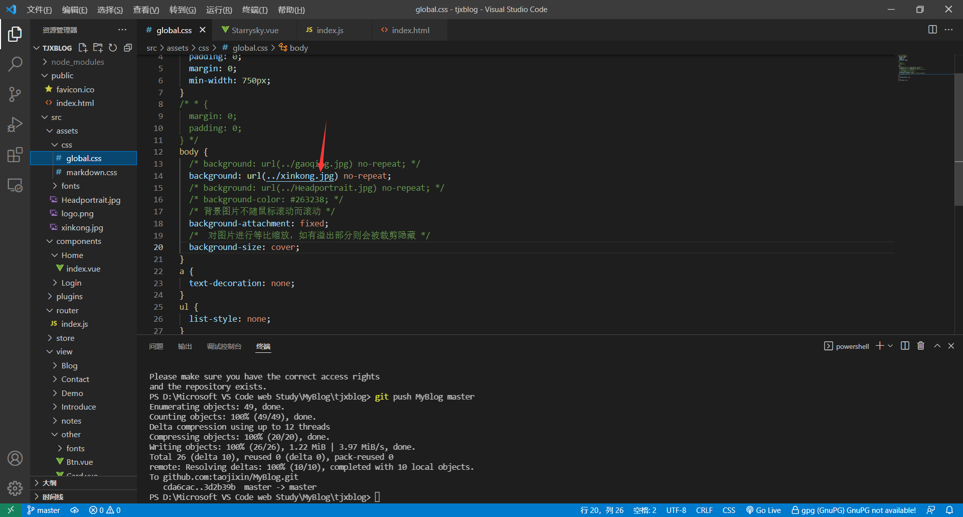Add a new terminal instance
Viewport: 963px width, 517px height.
click(880, 346)
